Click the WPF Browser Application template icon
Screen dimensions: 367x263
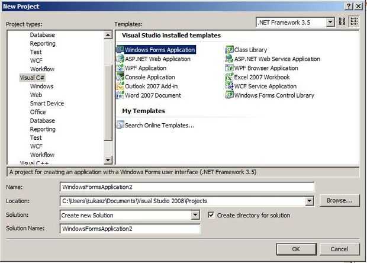pyautogui.click(x=230, y=68)
